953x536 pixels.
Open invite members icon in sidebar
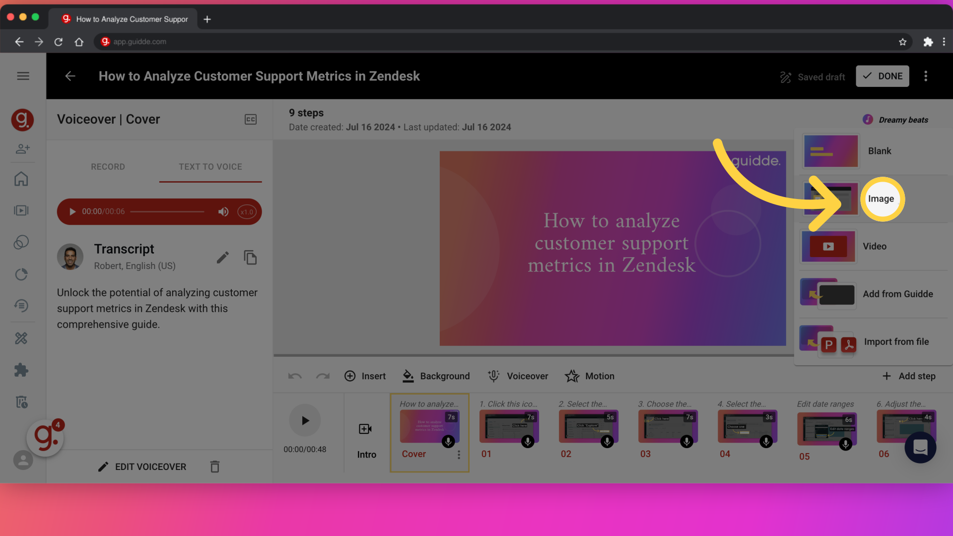coord(22,148)
